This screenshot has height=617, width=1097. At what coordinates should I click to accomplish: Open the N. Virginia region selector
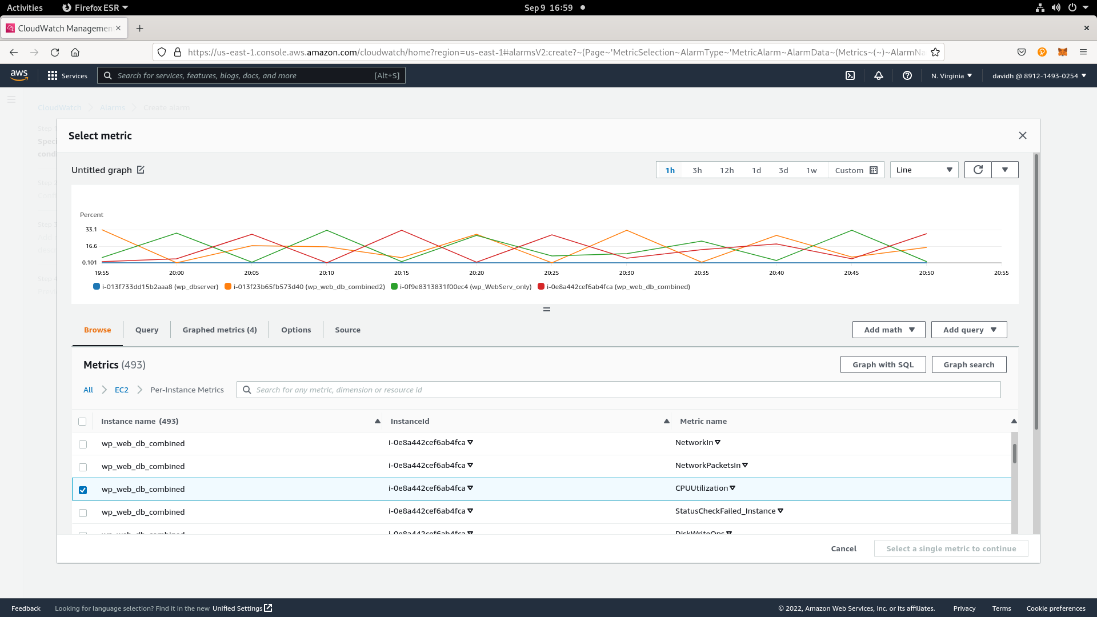tap(951, 75)
